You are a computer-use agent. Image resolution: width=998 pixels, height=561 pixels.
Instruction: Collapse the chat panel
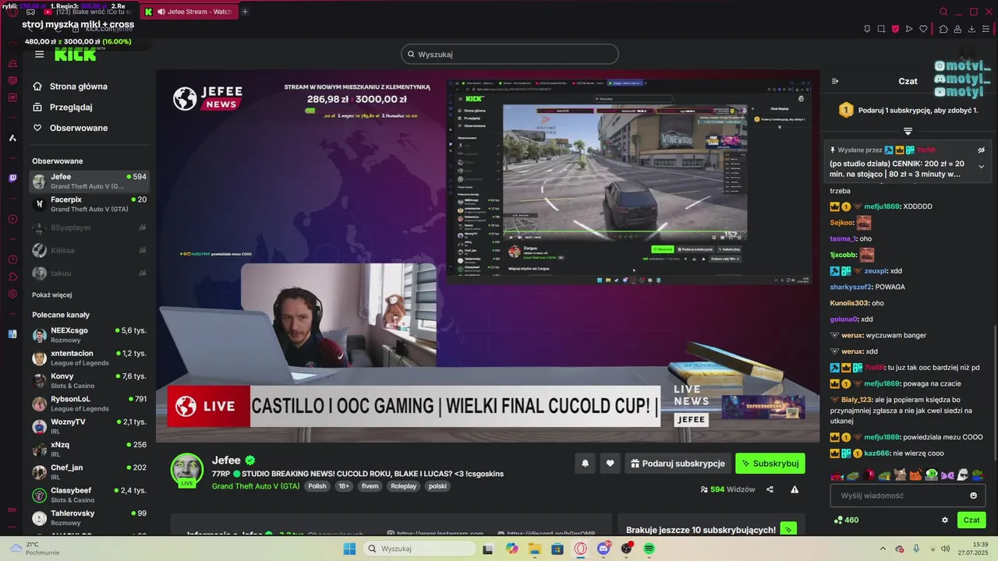point(835,81)
